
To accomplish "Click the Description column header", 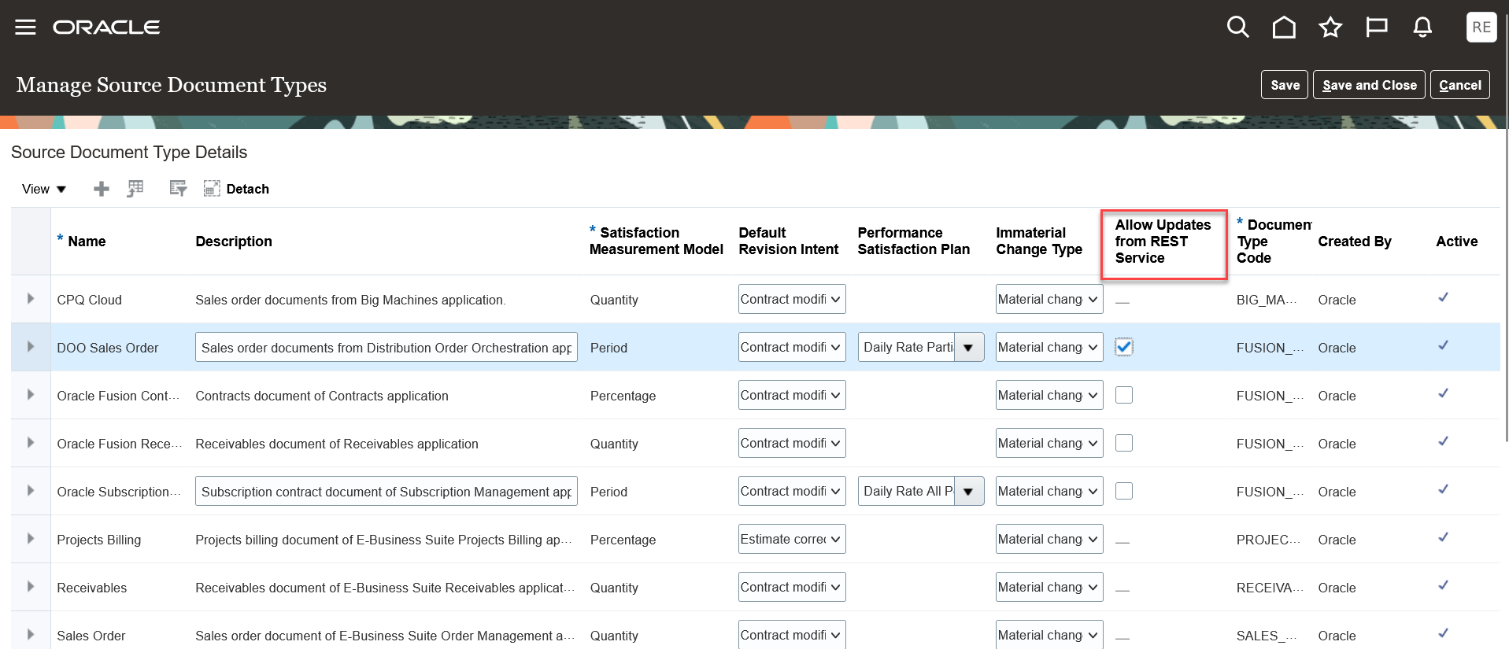I will click(x=234, y=242).
